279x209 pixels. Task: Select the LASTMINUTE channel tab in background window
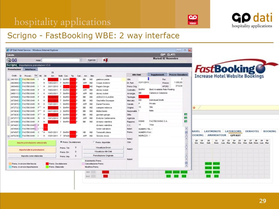click(212, 131)
